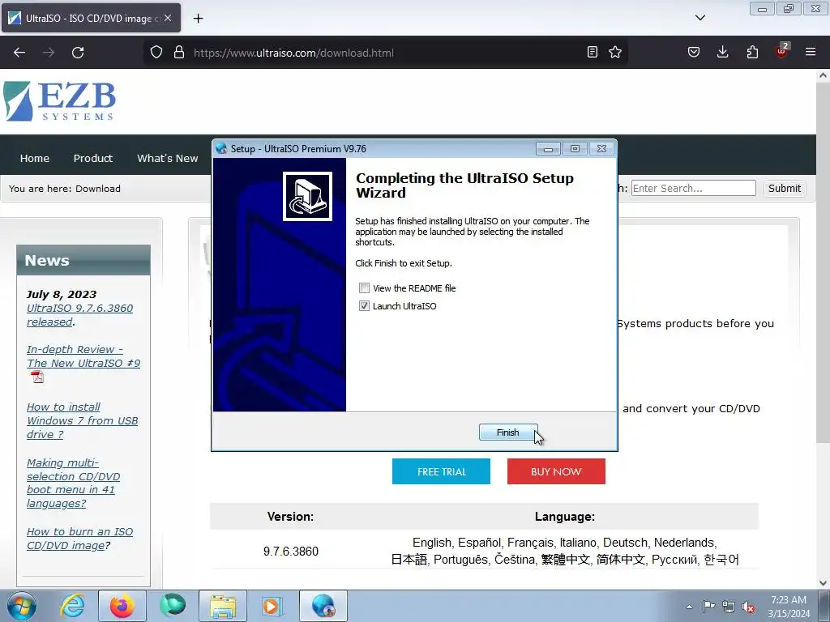Click the muted volume tray icon
Image resolution: width=830 pixels, height=622 pixels.
[748, 607]
